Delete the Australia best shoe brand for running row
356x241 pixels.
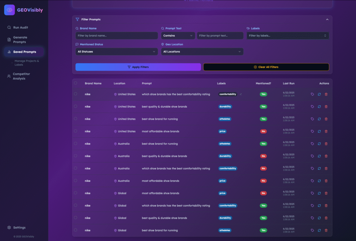tap(326, 144)
